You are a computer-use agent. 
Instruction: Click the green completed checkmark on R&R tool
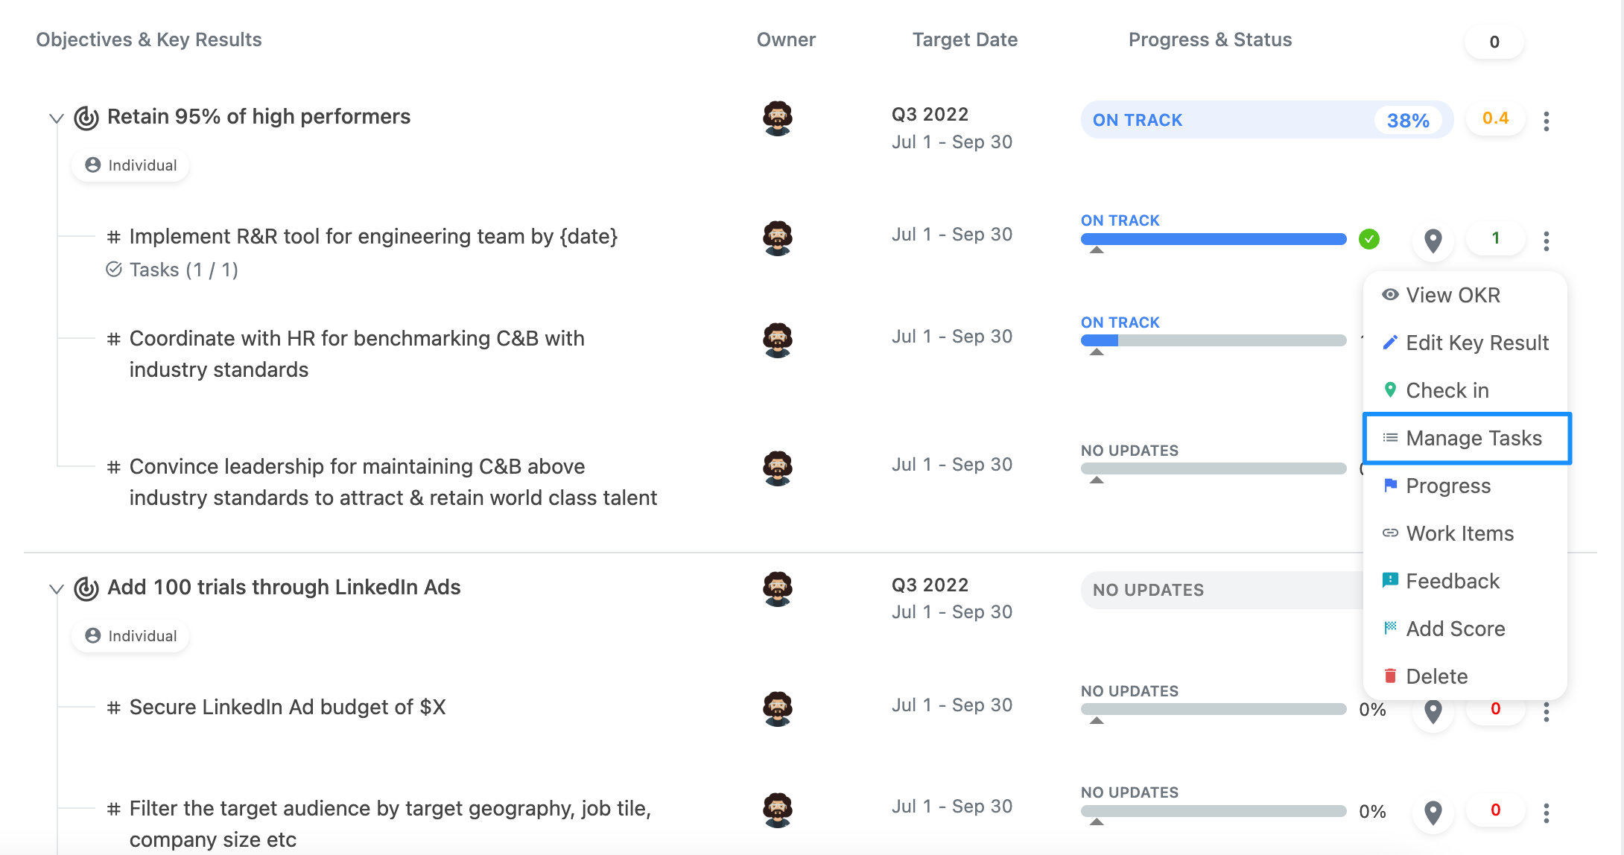coord(1368,239)
